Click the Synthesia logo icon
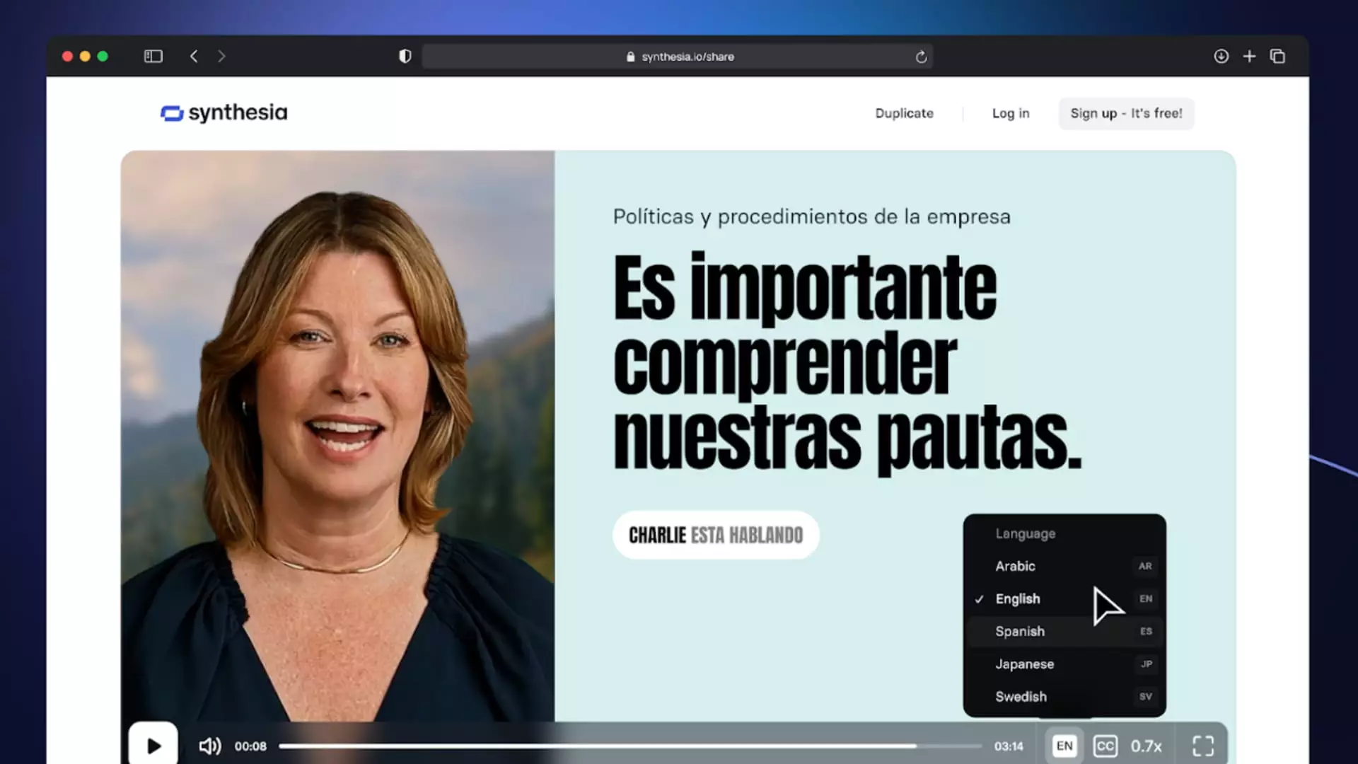The width and height of the screenshot is (1358, 764). click(170, 113)
